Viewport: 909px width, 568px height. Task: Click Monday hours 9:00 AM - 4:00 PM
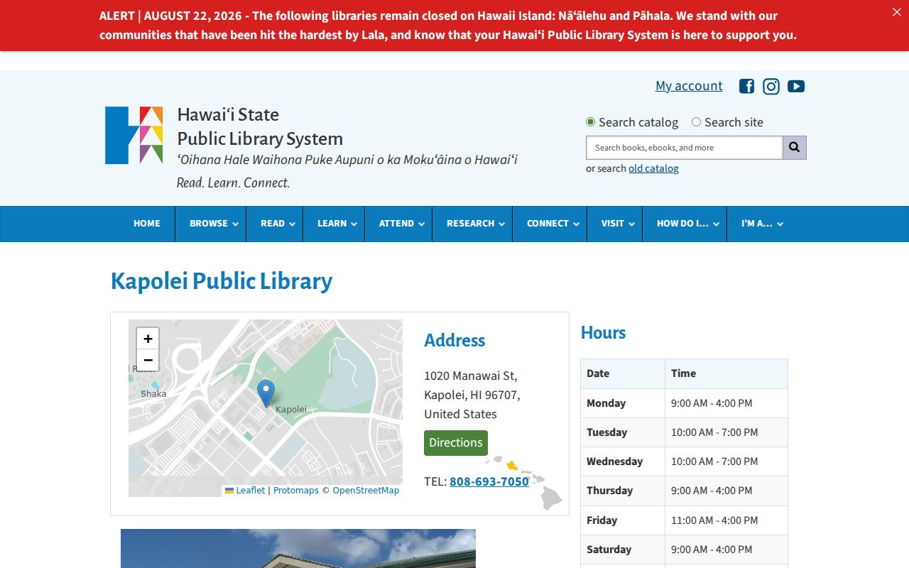tap(712, 403)
